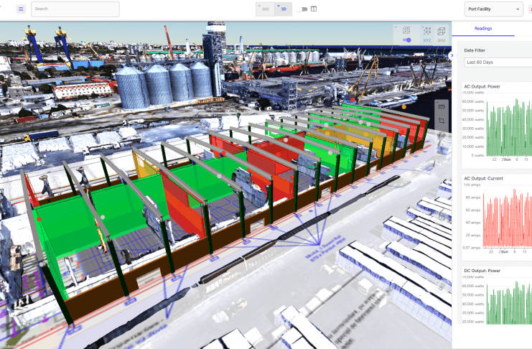
Task: Toggle the switch next to the split-view icon
Action: click(x=302, y=9)
